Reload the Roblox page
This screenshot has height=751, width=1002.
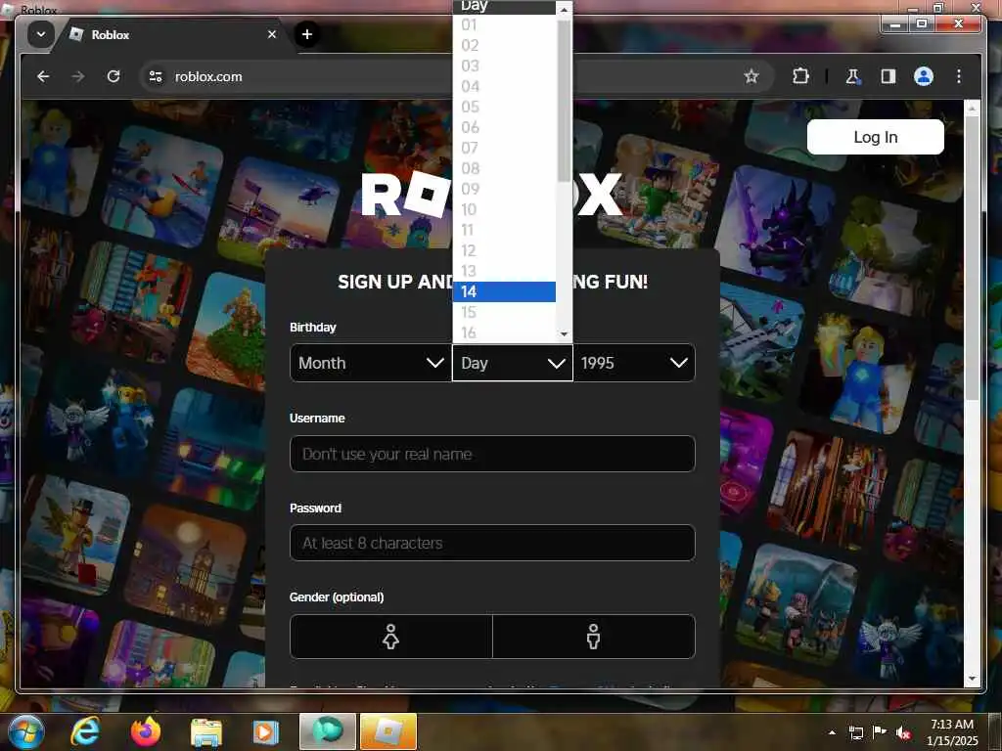pos(114,76)
